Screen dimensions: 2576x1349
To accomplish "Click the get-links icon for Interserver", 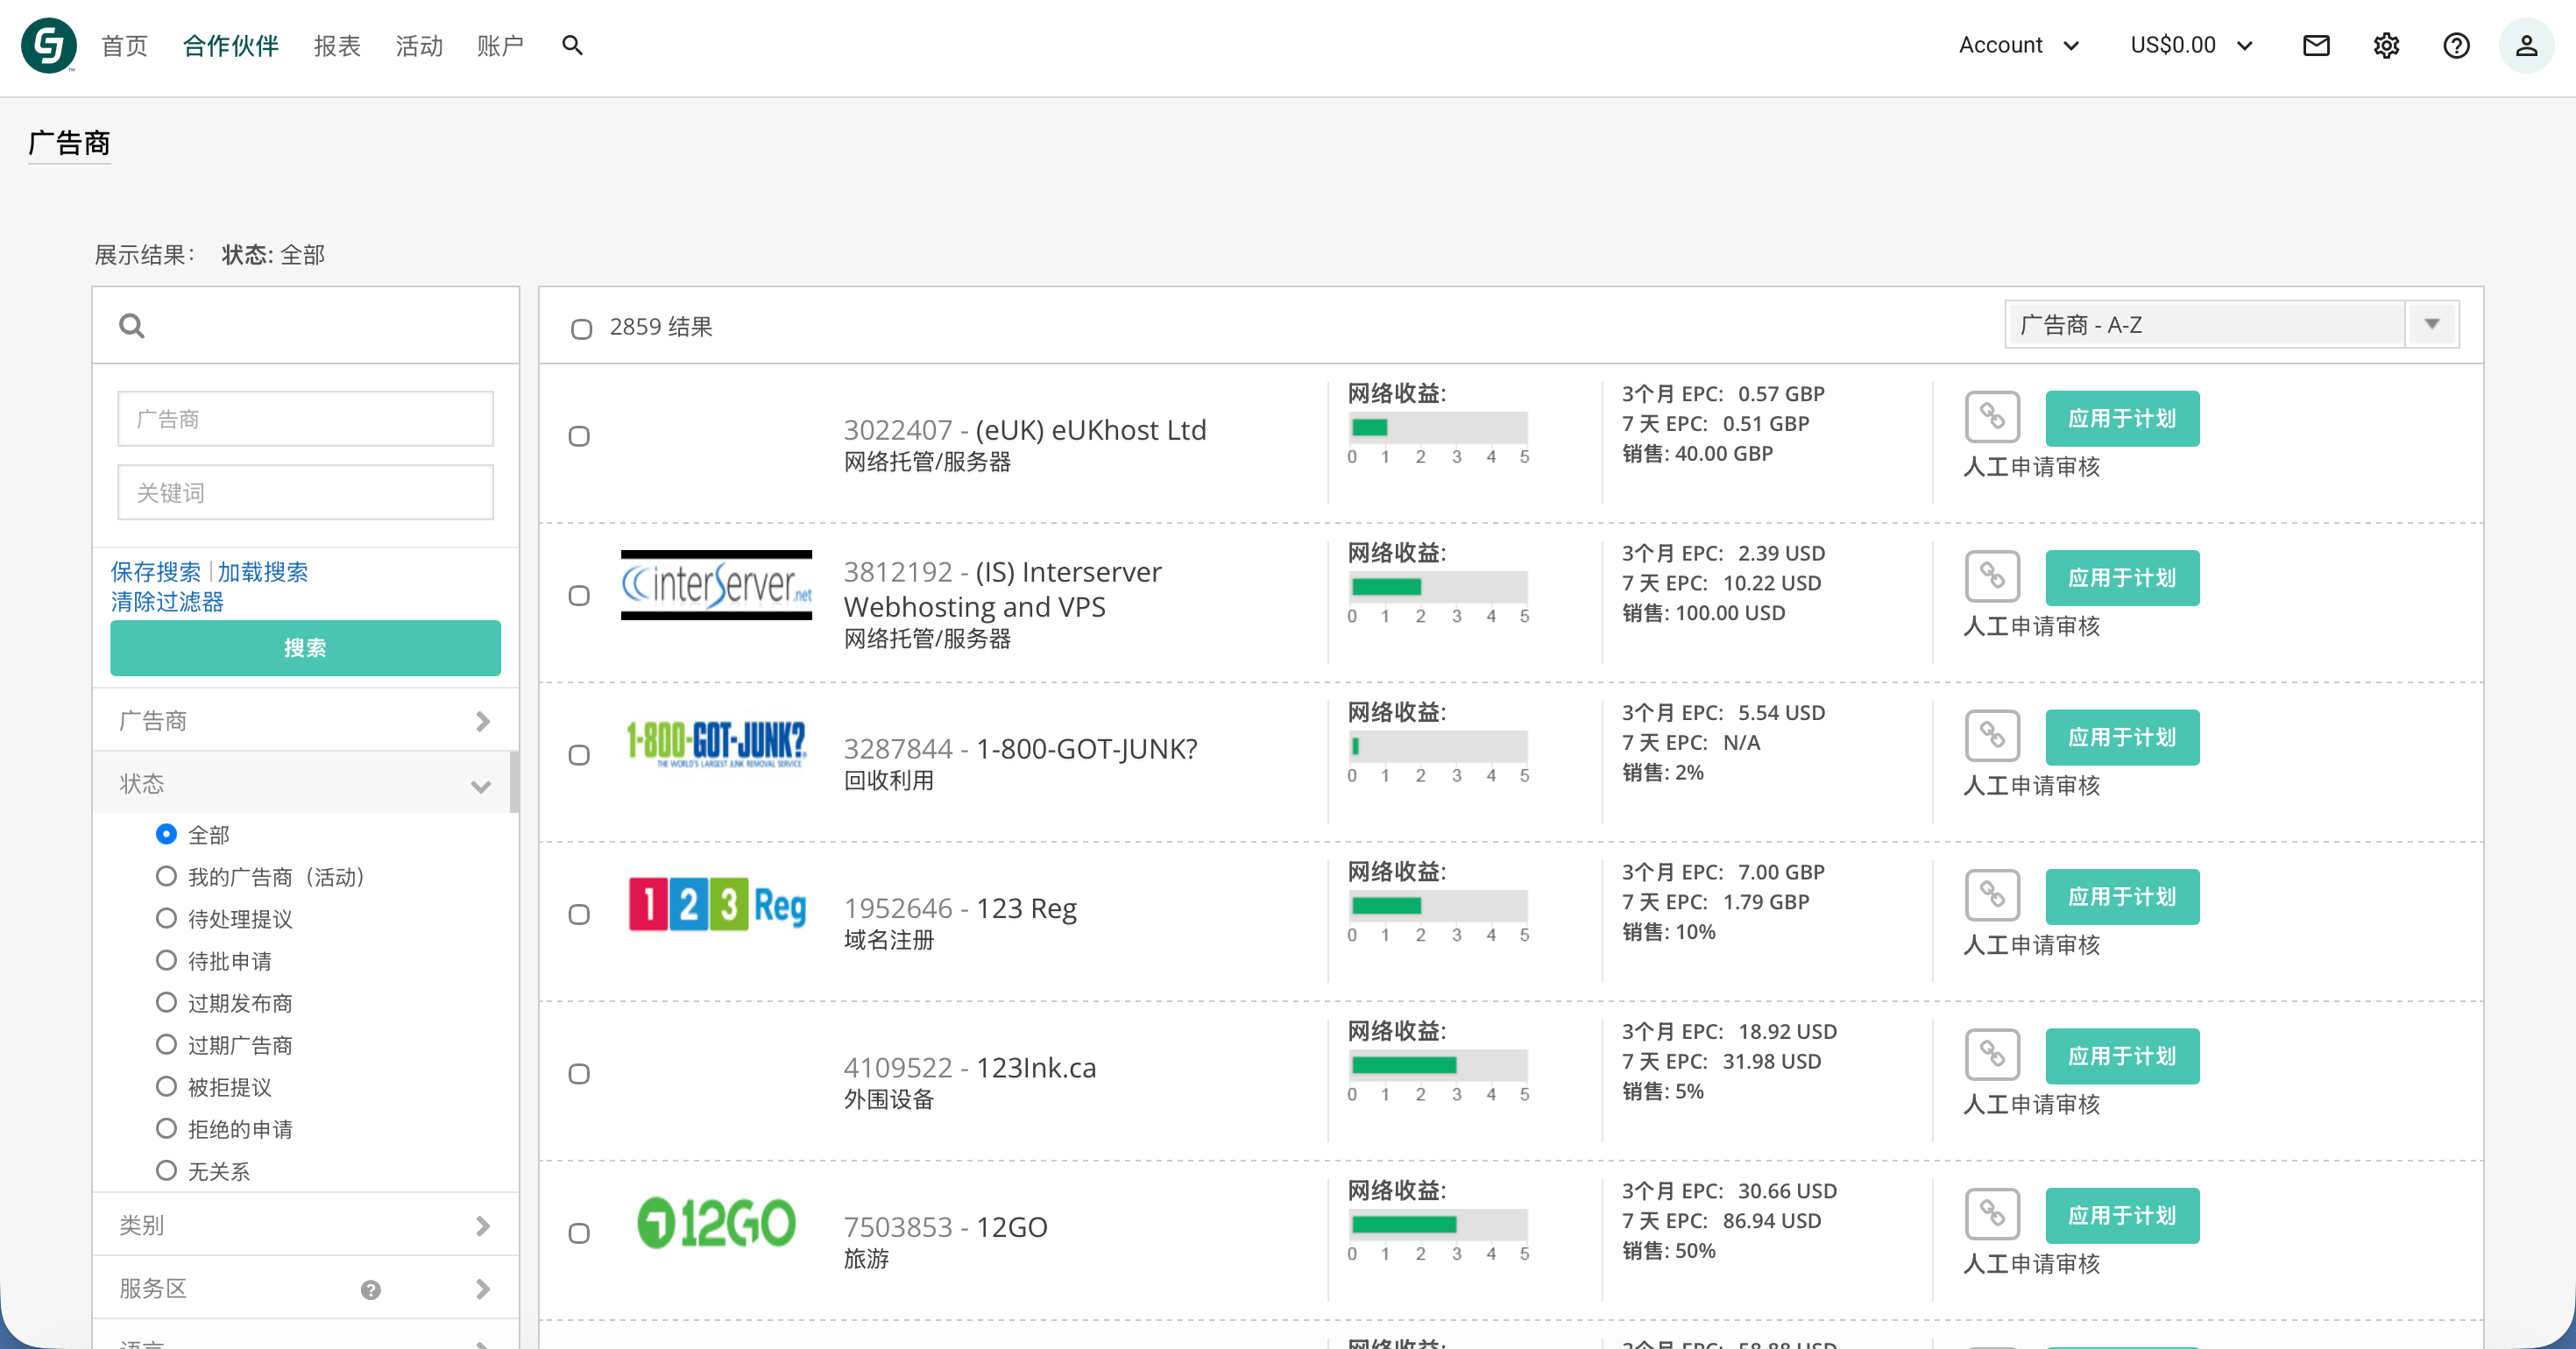I will pyautogui.click(x=1992, y=576).
